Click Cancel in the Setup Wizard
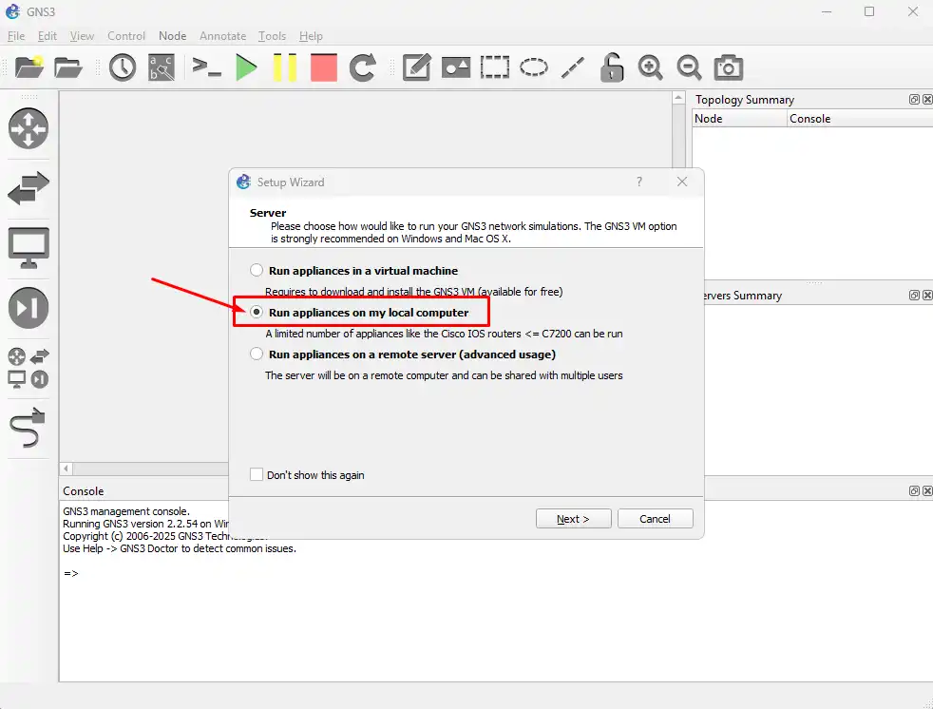This screenshot has width=933, height=709. pyautogui.click(x=655, y=519)
